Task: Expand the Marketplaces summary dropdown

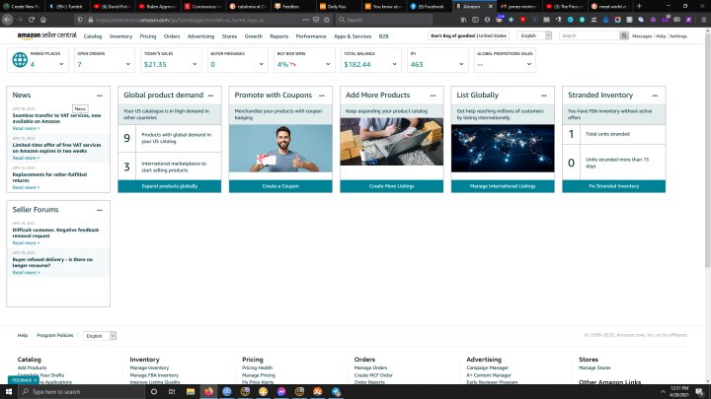Action: click(x=61, y=64)
